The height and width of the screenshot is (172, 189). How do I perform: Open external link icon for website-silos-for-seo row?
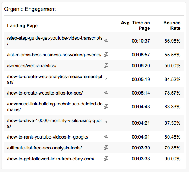106,93
